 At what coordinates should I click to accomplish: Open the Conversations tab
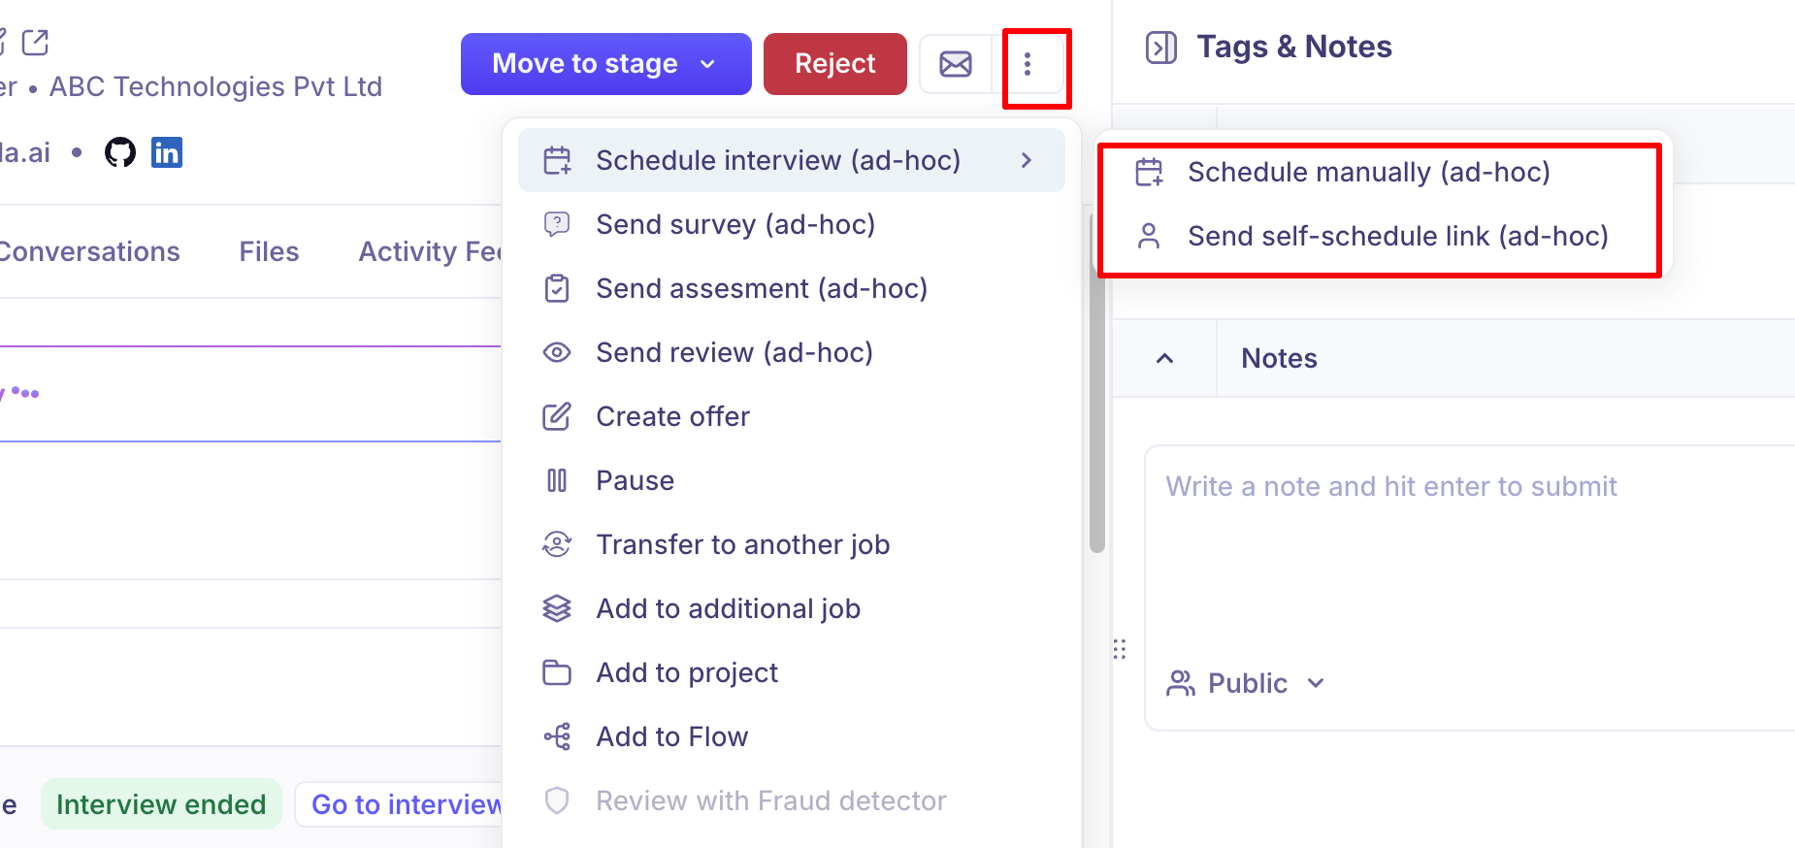pos(89,251)
